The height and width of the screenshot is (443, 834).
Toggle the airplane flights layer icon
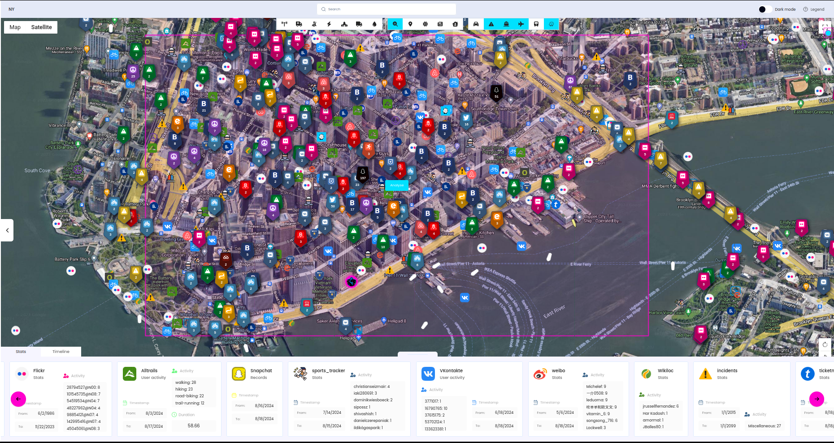[521, 24]
